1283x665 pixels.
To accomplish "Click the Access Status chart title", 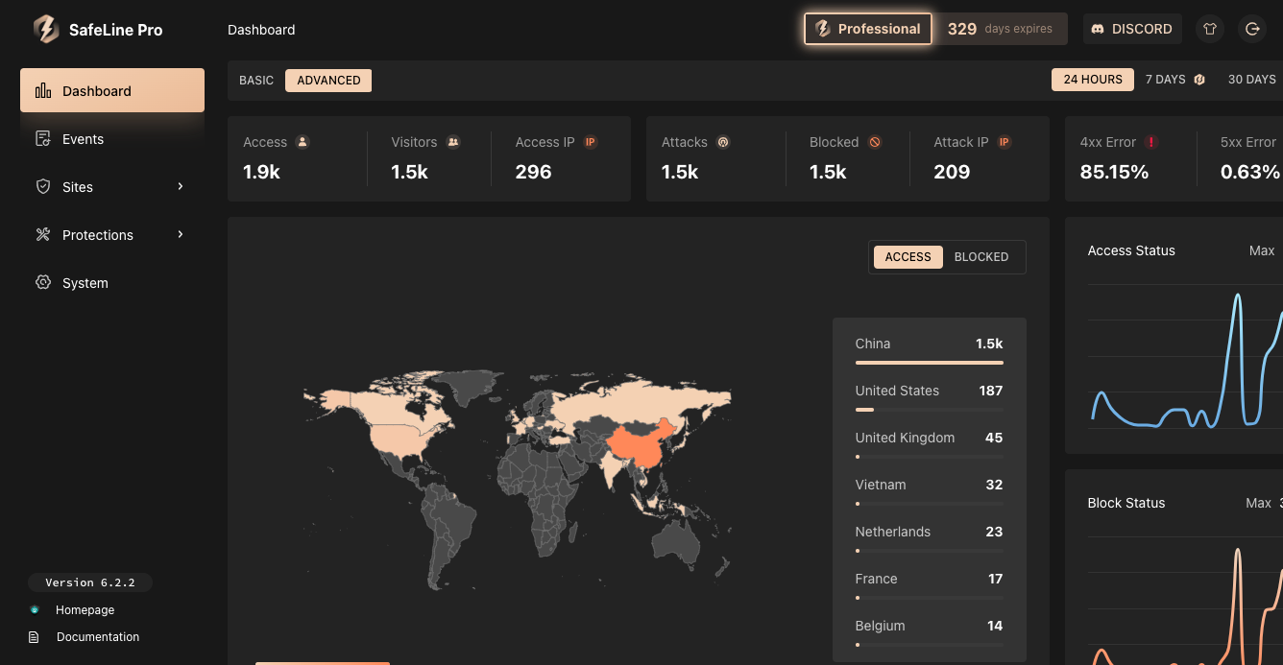I will (x=1131, y=250).
